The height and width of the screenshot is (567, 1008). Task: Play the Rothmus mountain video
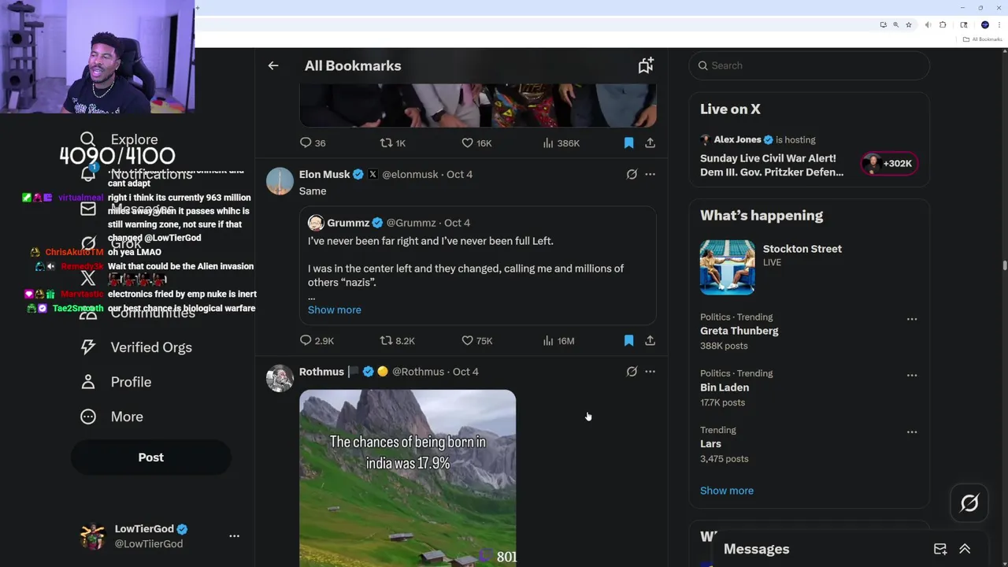(408, 478)
